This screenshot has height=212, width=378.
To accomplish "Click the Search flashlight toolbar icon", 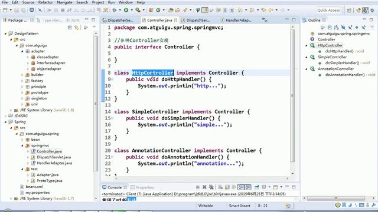I will click(x=185, y=10).
